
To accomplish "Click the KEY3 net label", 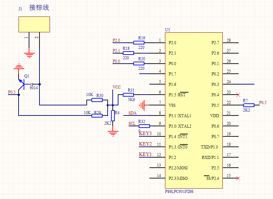I will pyautogui.click(x=145, y=133).
